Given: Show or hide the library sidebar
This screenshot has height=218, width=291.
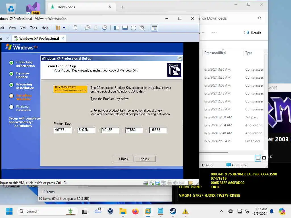Looking at the screenshot, I should pos(116,28).
